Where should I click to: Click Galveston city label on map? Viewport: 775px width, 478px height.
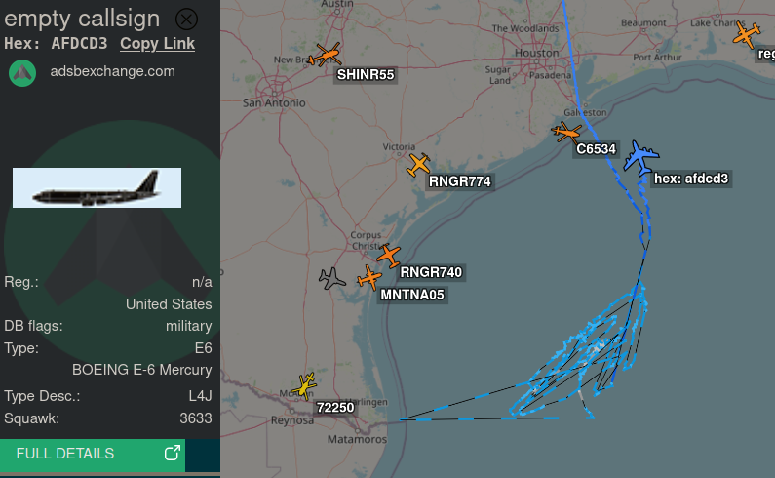point(585,112)
